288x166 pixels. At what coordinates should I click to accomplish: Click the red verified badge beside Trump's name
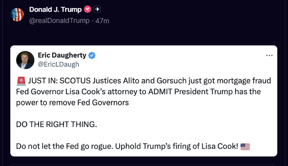[x=88, y=9]
